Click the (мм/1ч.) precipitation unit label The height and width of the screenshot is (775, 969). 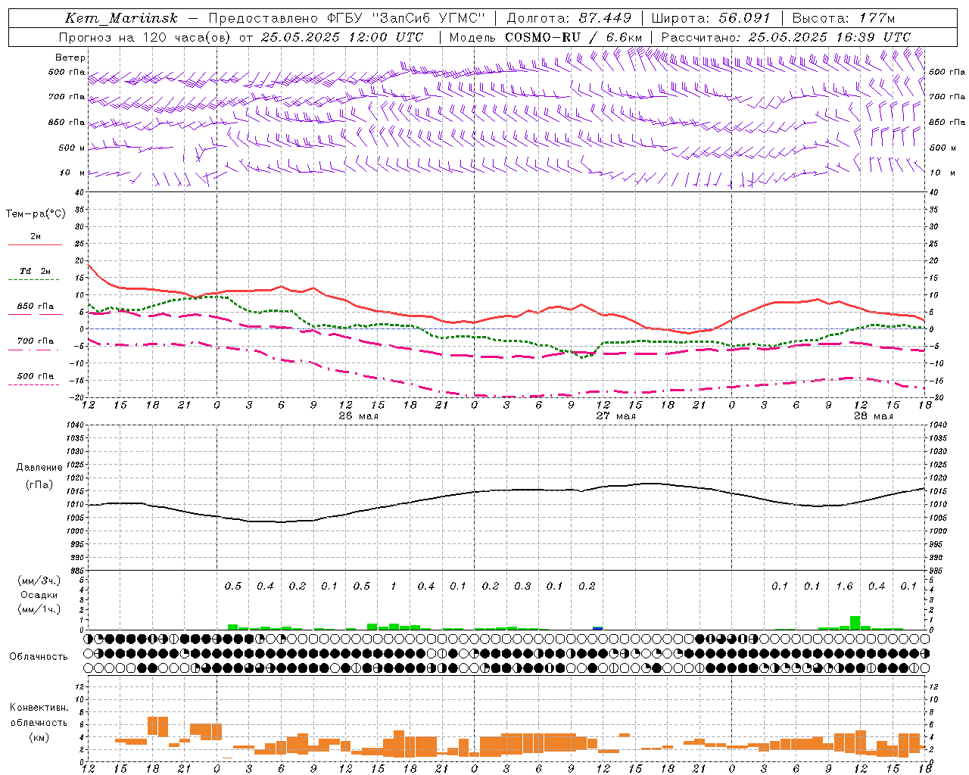39,609
